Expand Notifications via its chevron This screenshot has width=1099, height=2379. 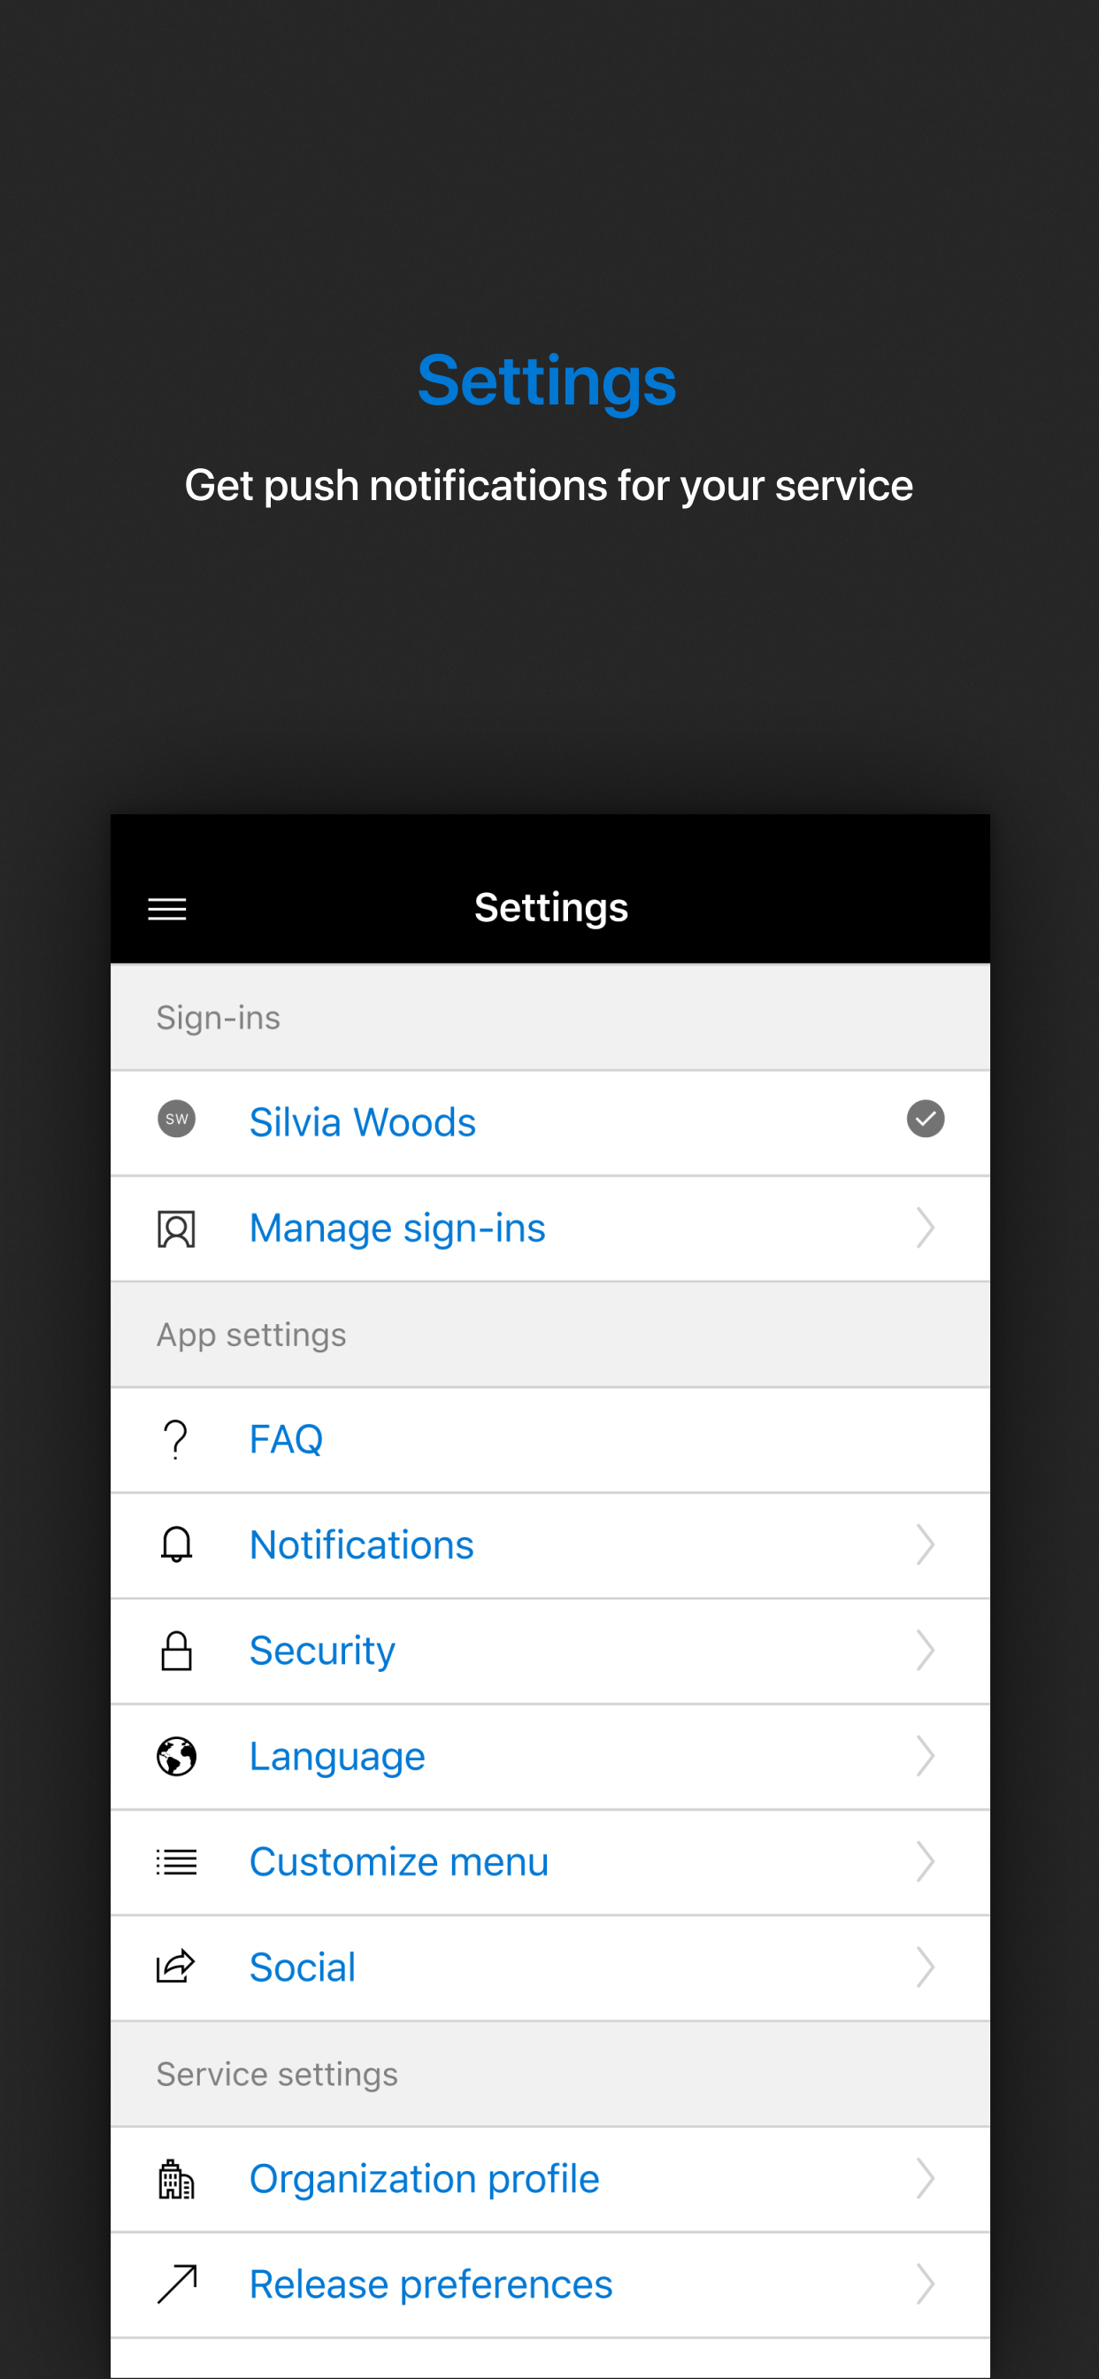926,1544
